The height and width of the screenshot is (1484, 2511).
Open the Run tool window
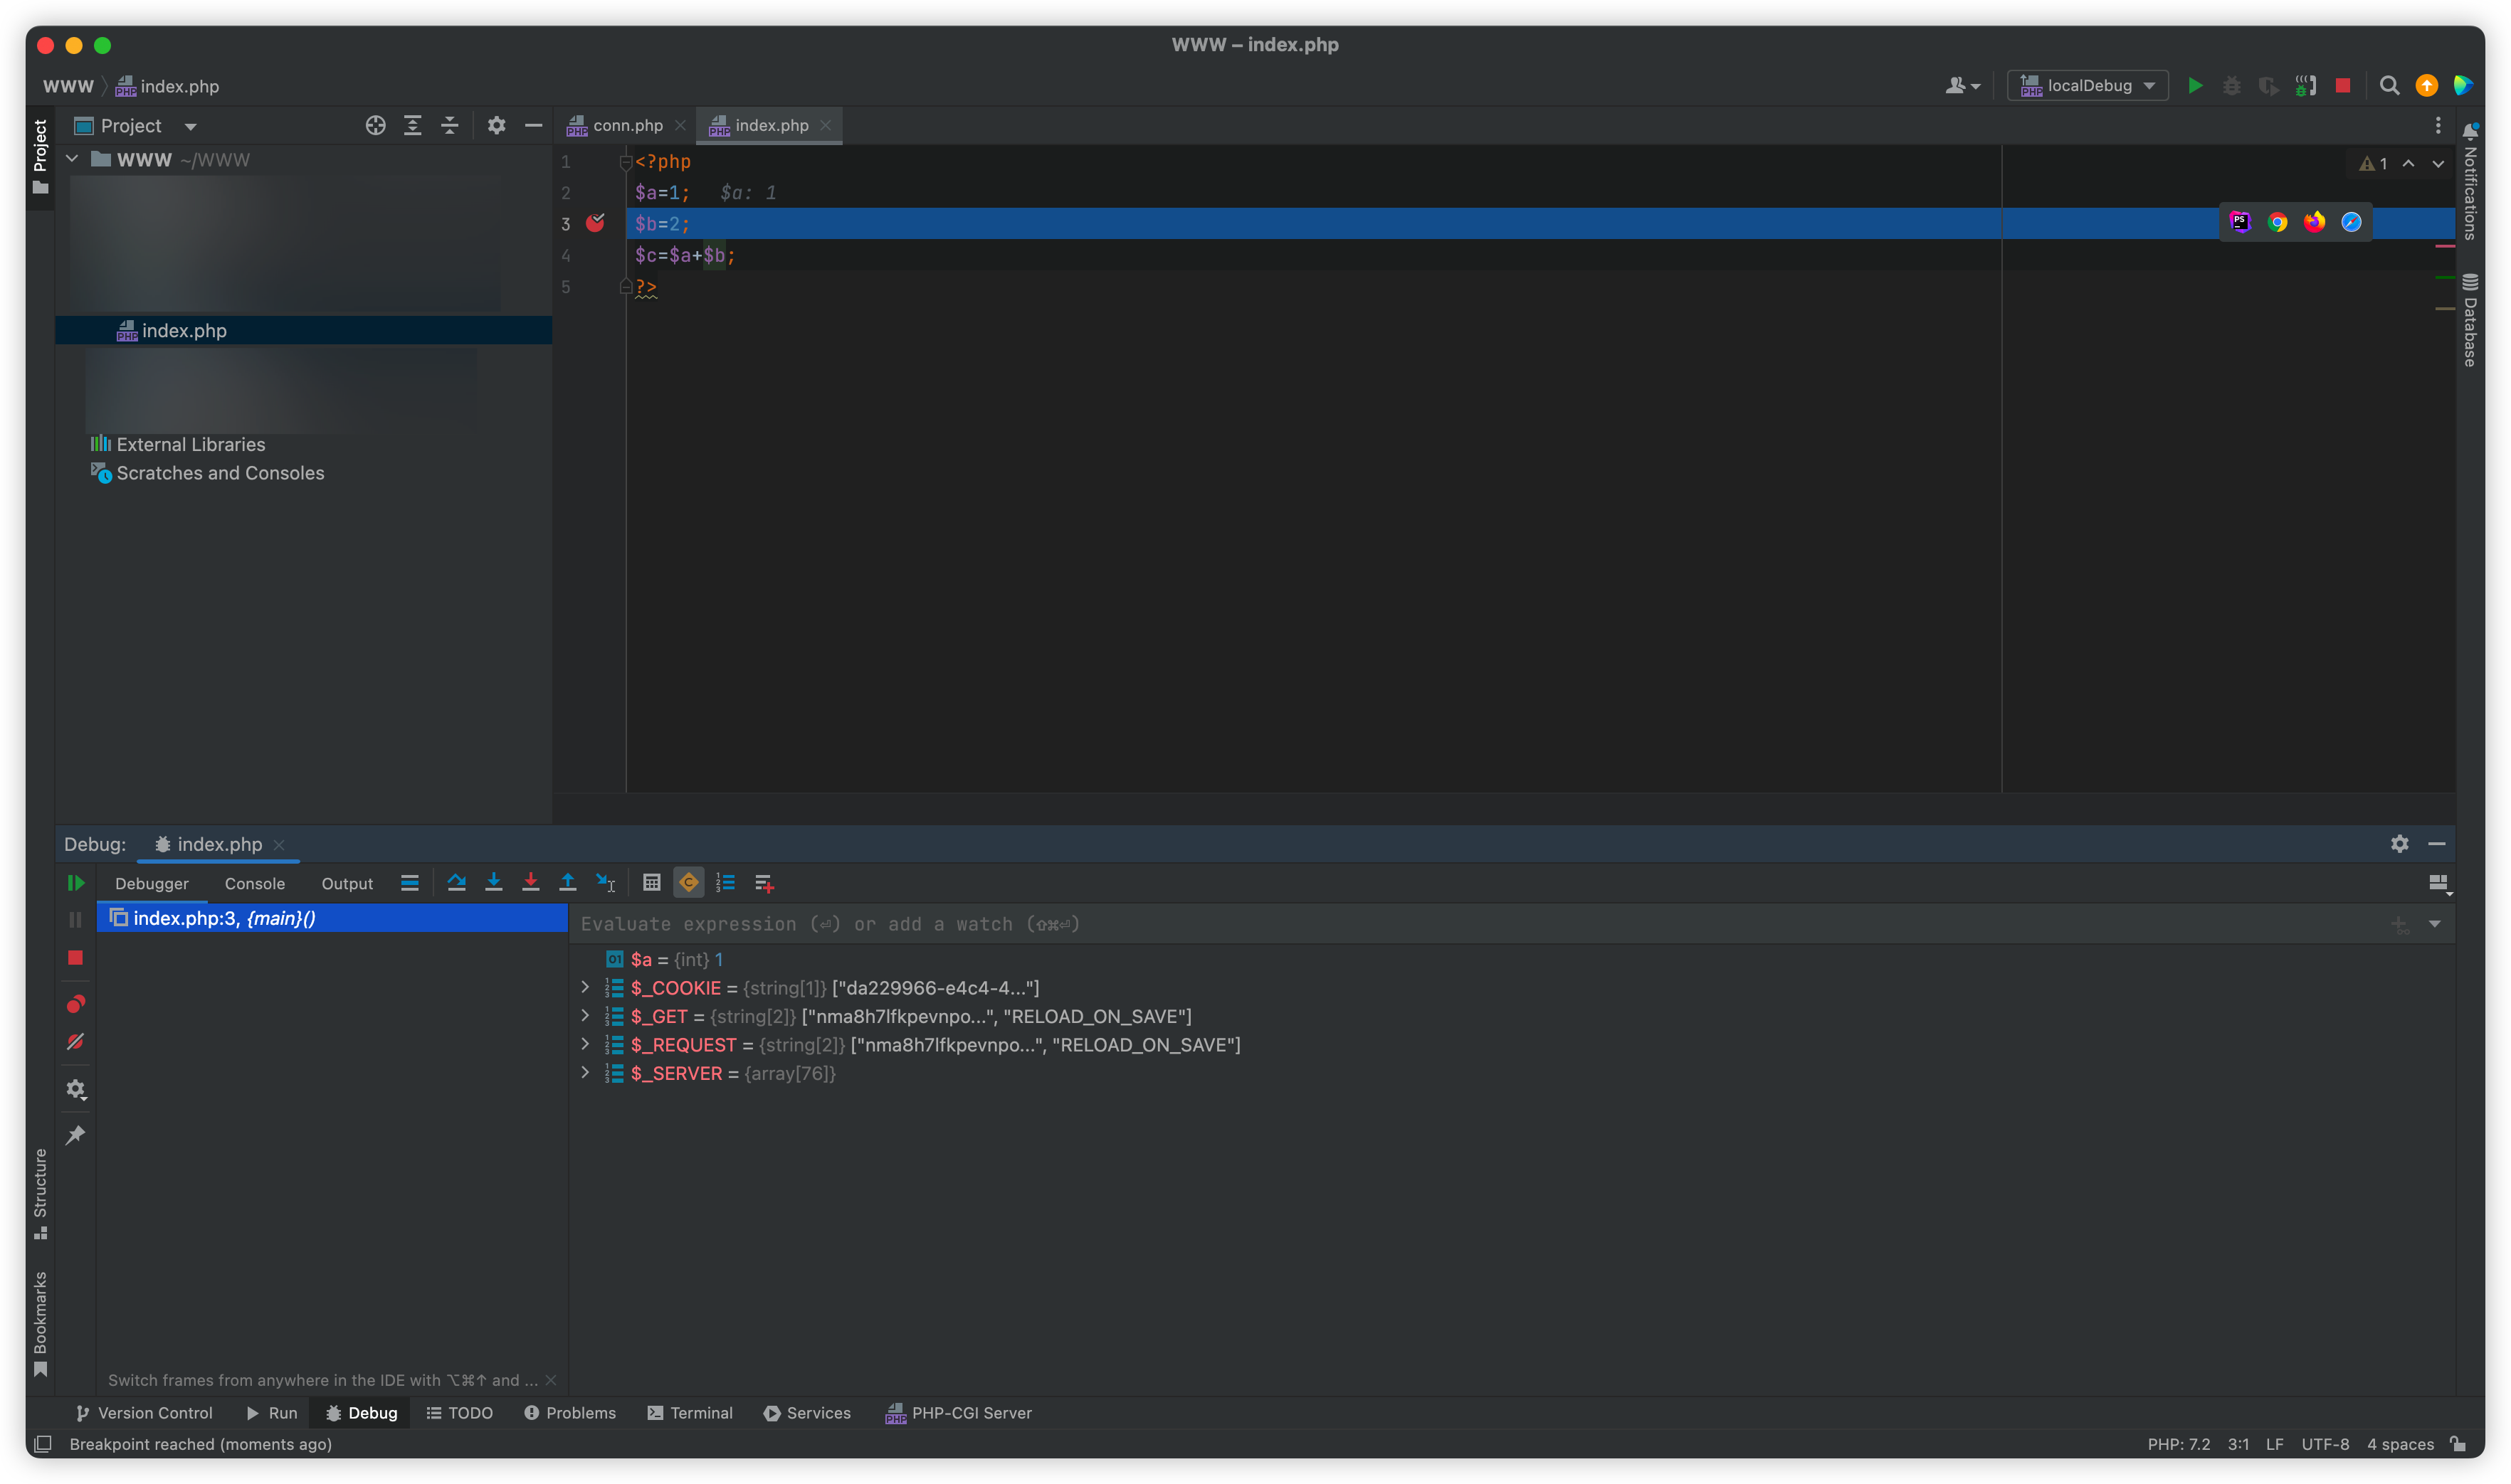tap(271, 1412)
